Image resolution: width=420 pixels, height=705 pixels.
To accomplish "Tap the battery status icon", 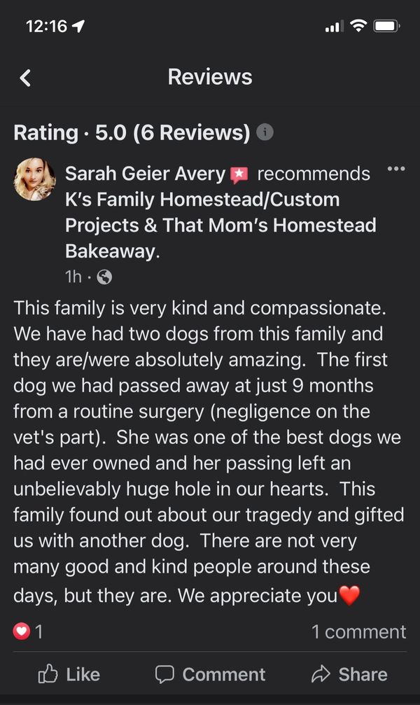I will [x=386, y=27].
